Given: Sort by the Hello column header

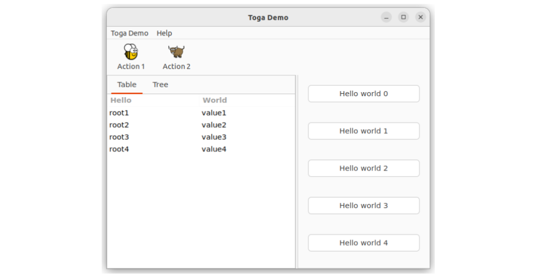Looking at the screenshot, I should pos(121,100).
